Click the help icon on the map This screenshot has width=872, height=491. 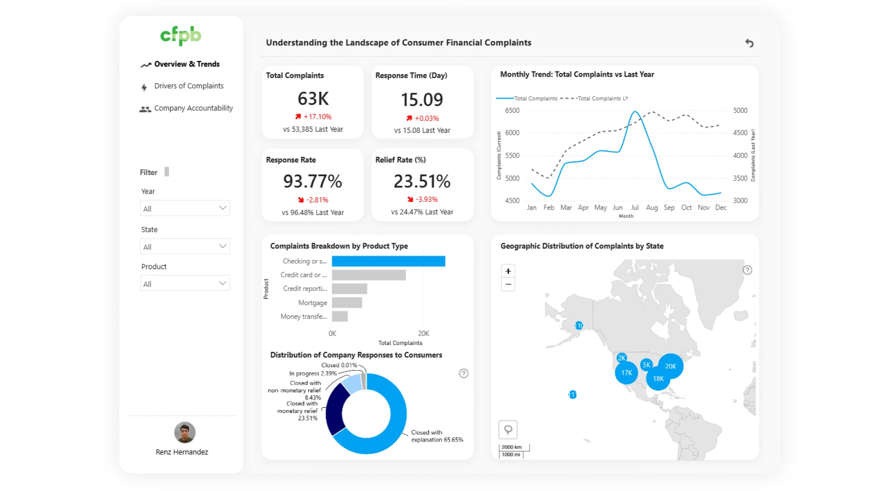pos(748,270)
